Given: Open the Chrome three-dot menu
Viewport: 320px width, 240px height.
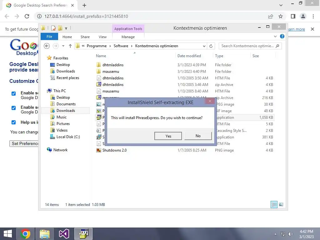Looking at the screenshot, I should point(313,16).
